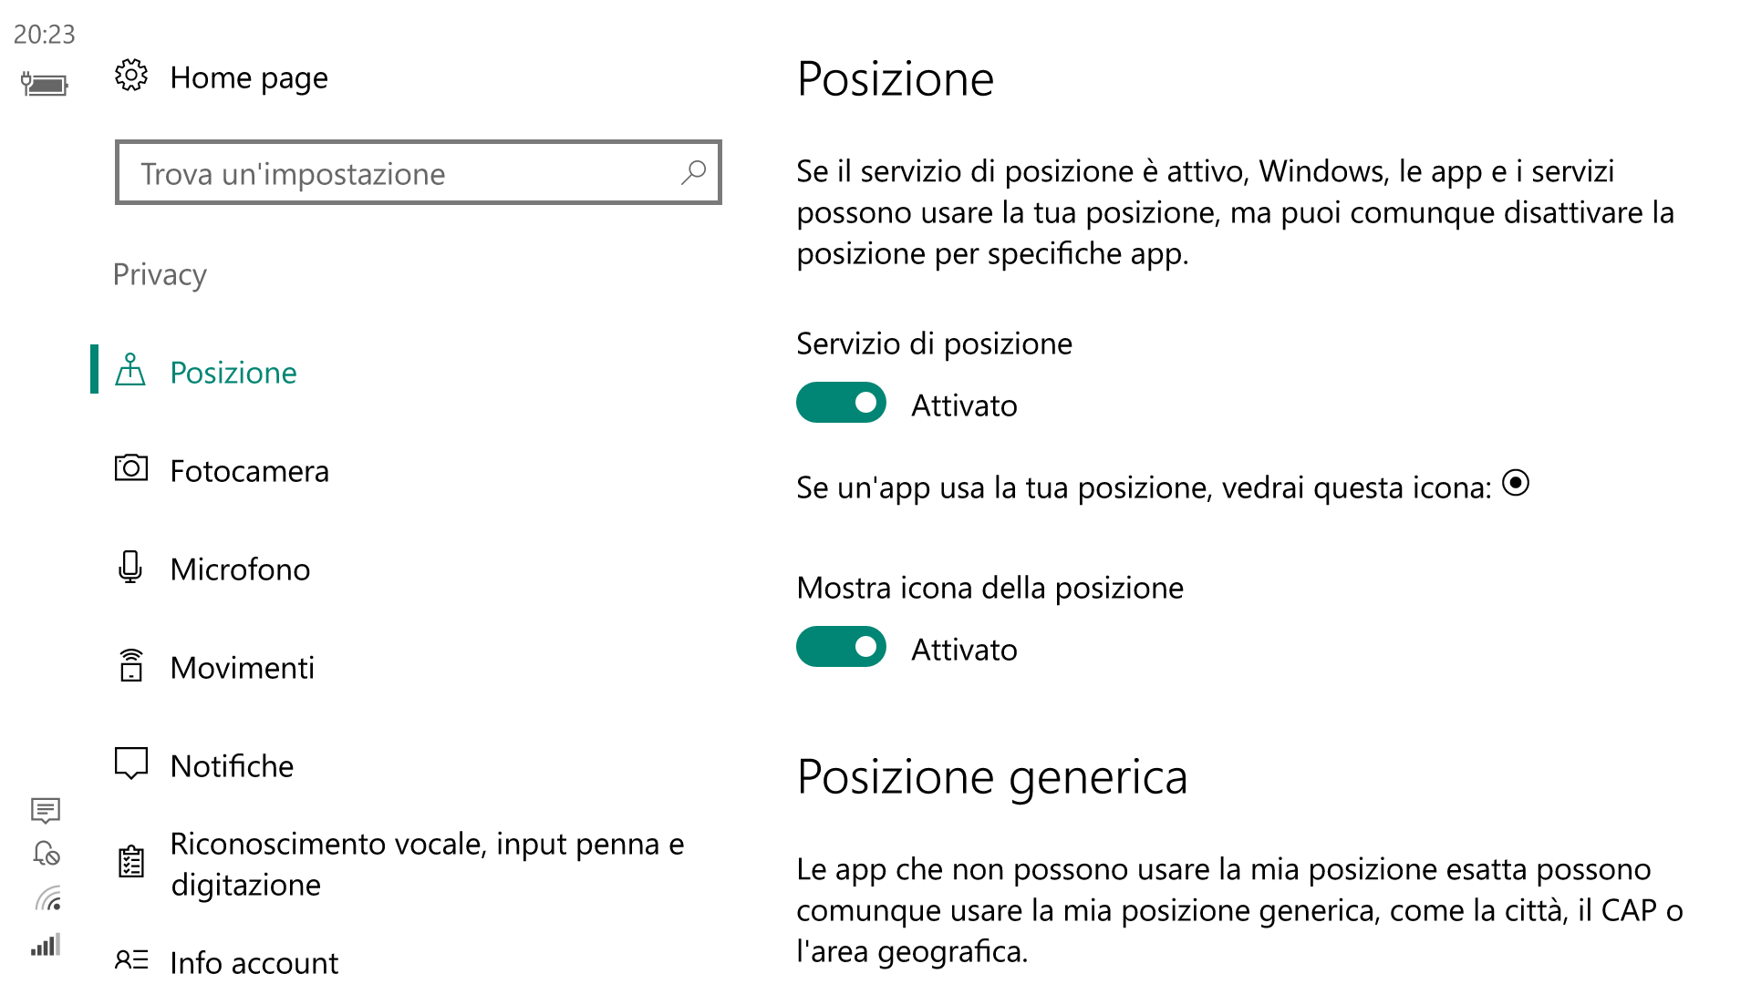The height and width of the screenshot is (984, 1751).
Task: Click the speech recognition clipboard icon
Action: (x=131, y=862)
